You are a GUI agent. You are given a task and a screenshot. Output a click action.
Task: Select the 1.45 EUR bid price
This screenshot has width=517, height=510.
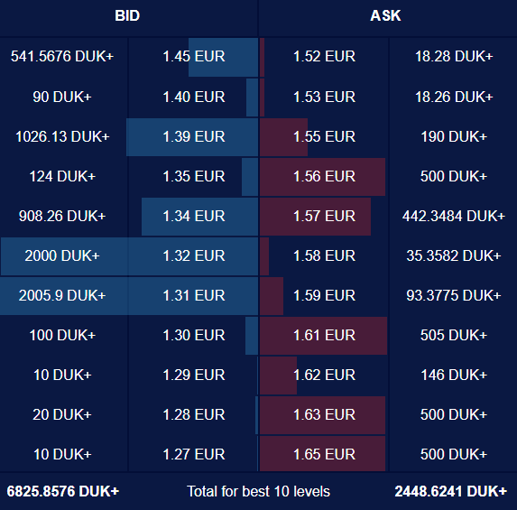(x=194, y=56)
